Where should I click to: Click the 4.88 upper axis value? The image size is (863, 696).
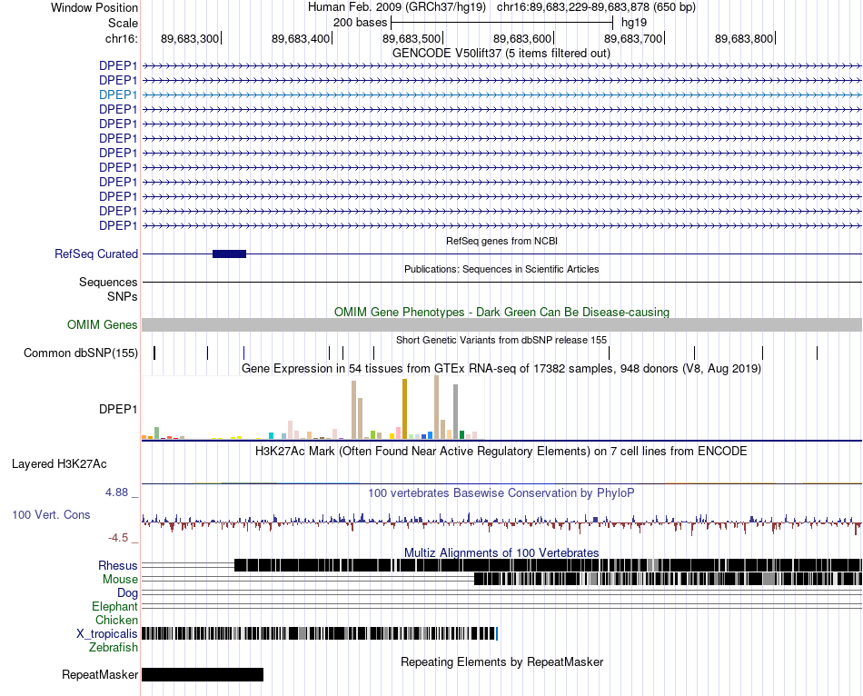click(x=116, y=492)
